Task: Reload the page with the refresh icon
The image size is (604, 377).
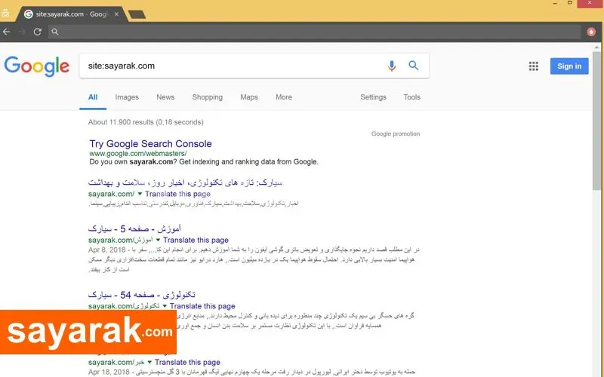Action: click(x=37, y=32)
